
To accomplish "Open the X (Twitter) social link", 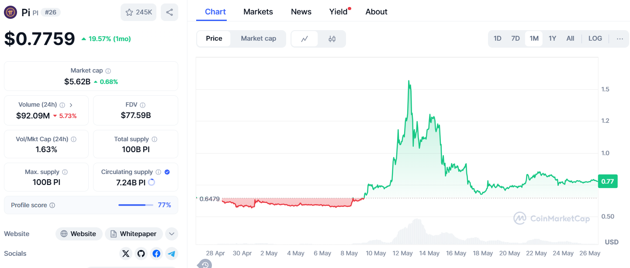I will 126,254.
